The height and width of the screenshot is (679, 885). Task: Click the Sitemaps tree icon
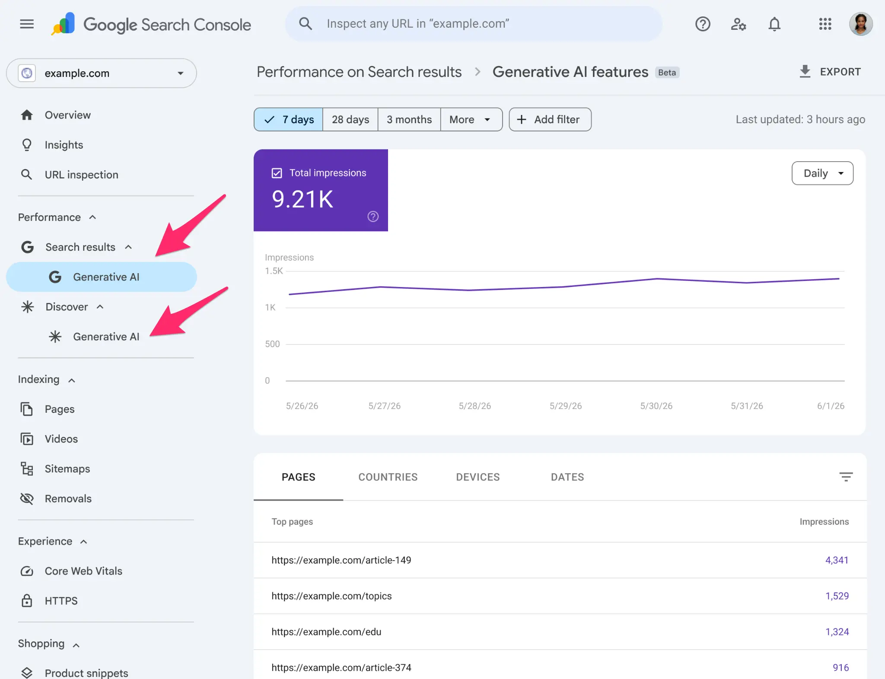click(x=27, y=469)
